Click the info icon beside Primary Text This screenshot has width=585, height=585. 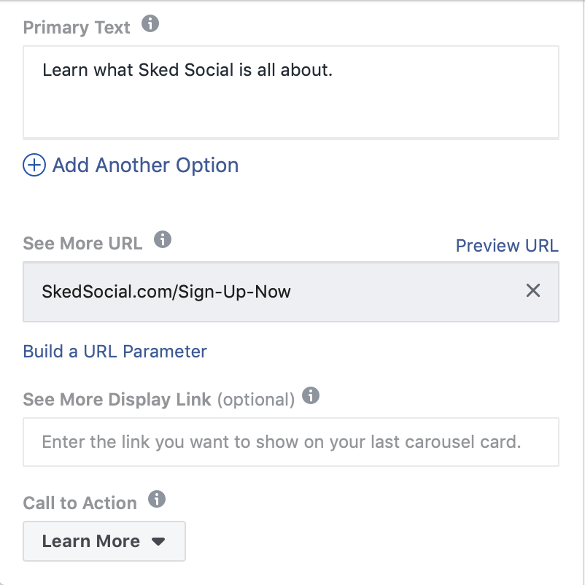pos(150,25)
